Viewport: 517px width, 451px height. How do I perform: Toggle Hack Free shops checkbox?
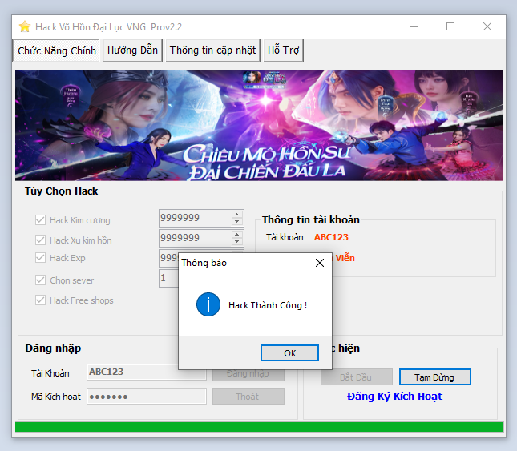pyautogui.click(x=40, y=300)
